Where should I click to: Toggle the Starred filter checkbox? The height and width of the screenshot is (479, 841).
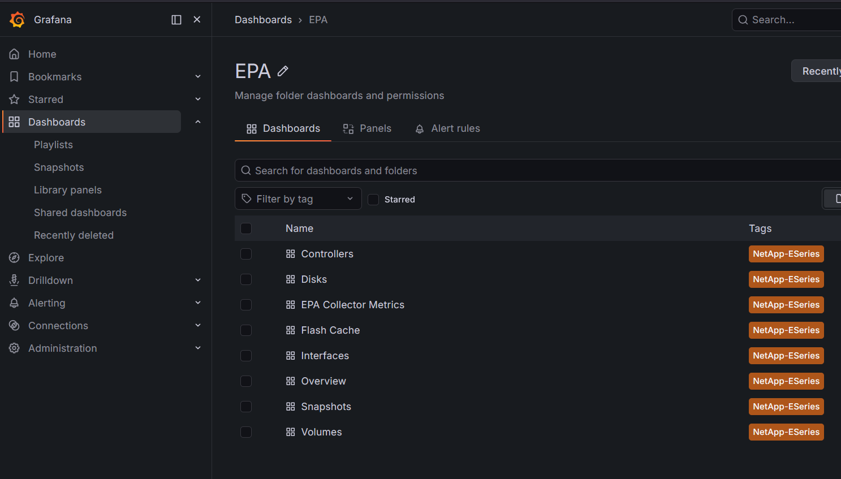[x=373, y=199]
